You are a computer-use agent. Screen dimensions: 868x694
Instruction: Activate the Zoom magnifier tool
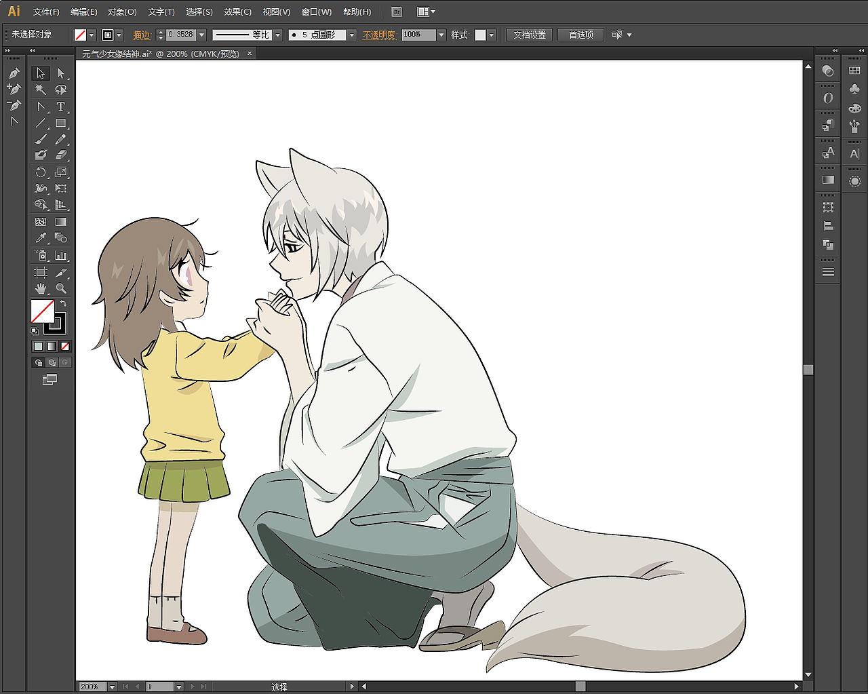[x=61, y=288]
